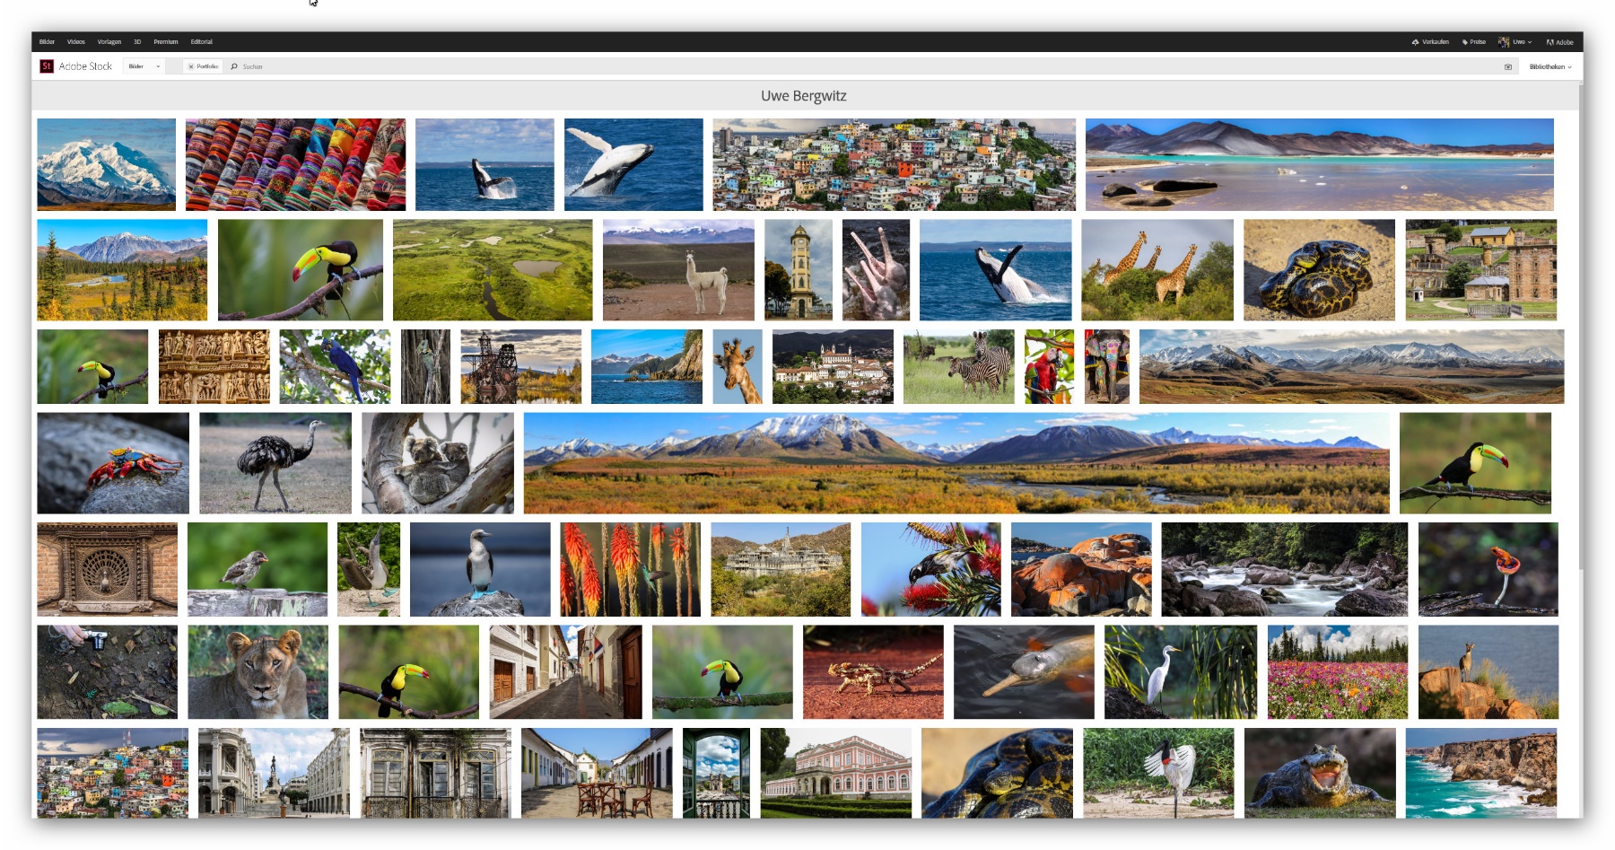This screenshot has width=1615, height=850.
Task: Click the X icon on the Portfolio filter chip
Action: 191,66
